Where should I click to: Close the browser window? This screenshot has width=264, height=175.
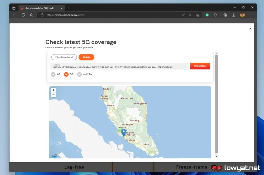(x=252, y=7)
